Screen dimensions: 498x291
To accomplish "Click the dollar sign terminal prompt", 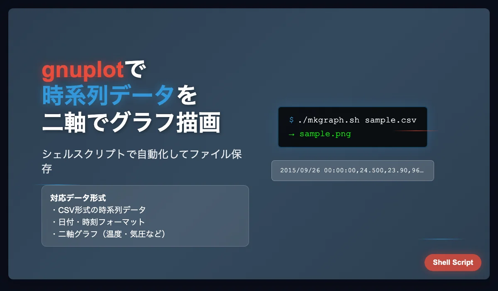I will tap(291, 120).
